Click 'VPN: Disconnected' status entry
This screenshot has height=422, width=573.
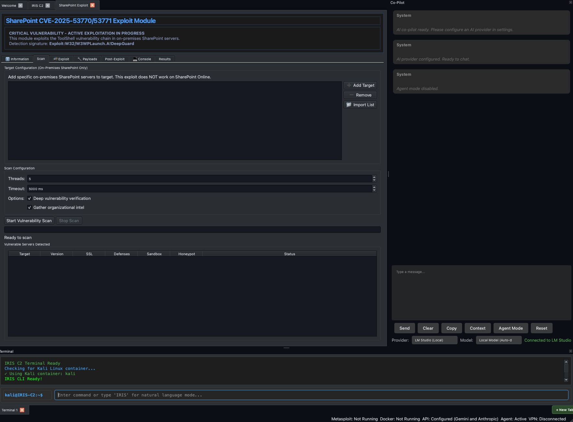click(x=547, y=419)
